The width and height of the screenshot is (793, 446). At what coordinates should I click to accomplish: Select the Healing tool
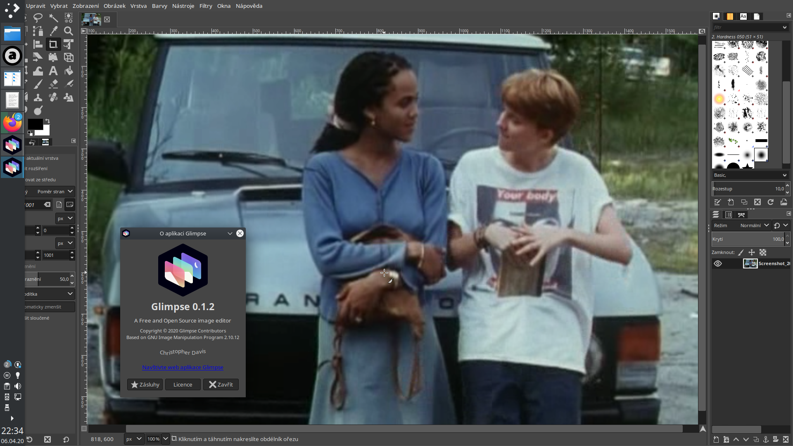click(x=53, y=97)
